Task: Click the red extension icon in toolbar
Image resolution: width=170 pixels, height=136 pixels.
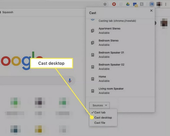Action: point(114,4)
